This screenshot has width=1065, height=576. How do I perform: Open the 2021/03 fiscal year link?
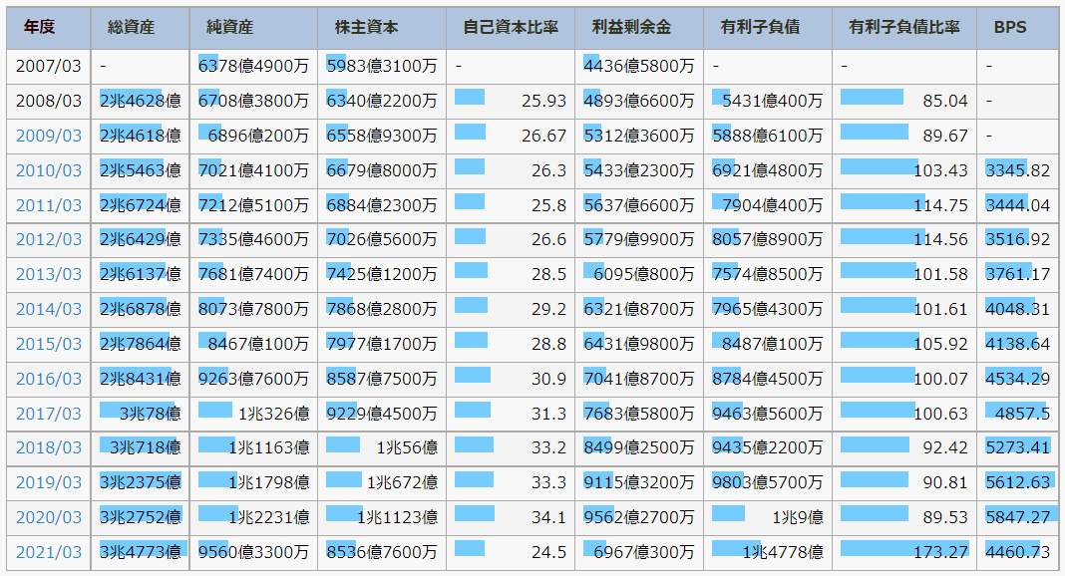pyautogui.click(x=48, y=552)
